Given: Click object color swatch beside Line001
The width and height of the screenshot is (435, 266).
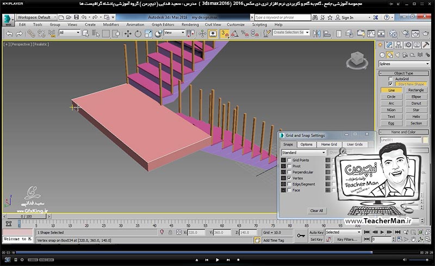Looking at the screenshot, I should pos(425,140).
